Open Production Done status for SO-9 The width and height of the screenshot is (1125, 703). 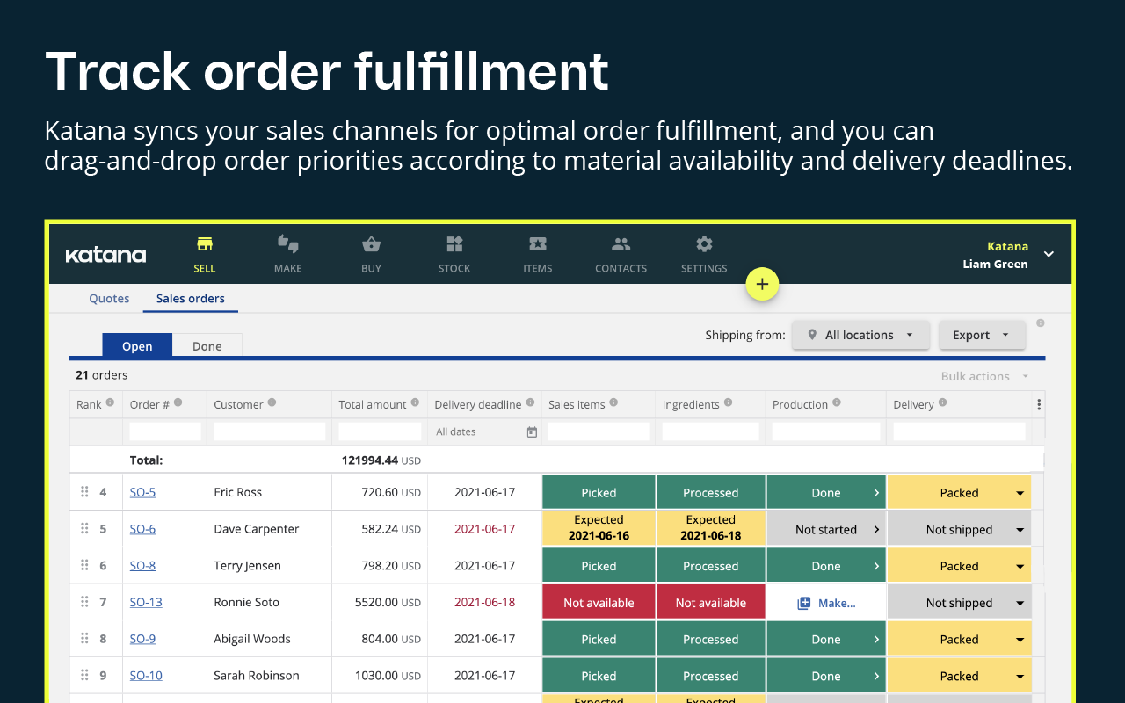pos(826,640)
